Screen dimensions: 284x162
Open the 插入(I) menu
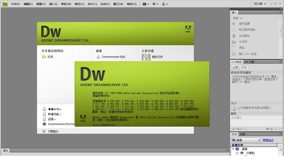(53, 4)
